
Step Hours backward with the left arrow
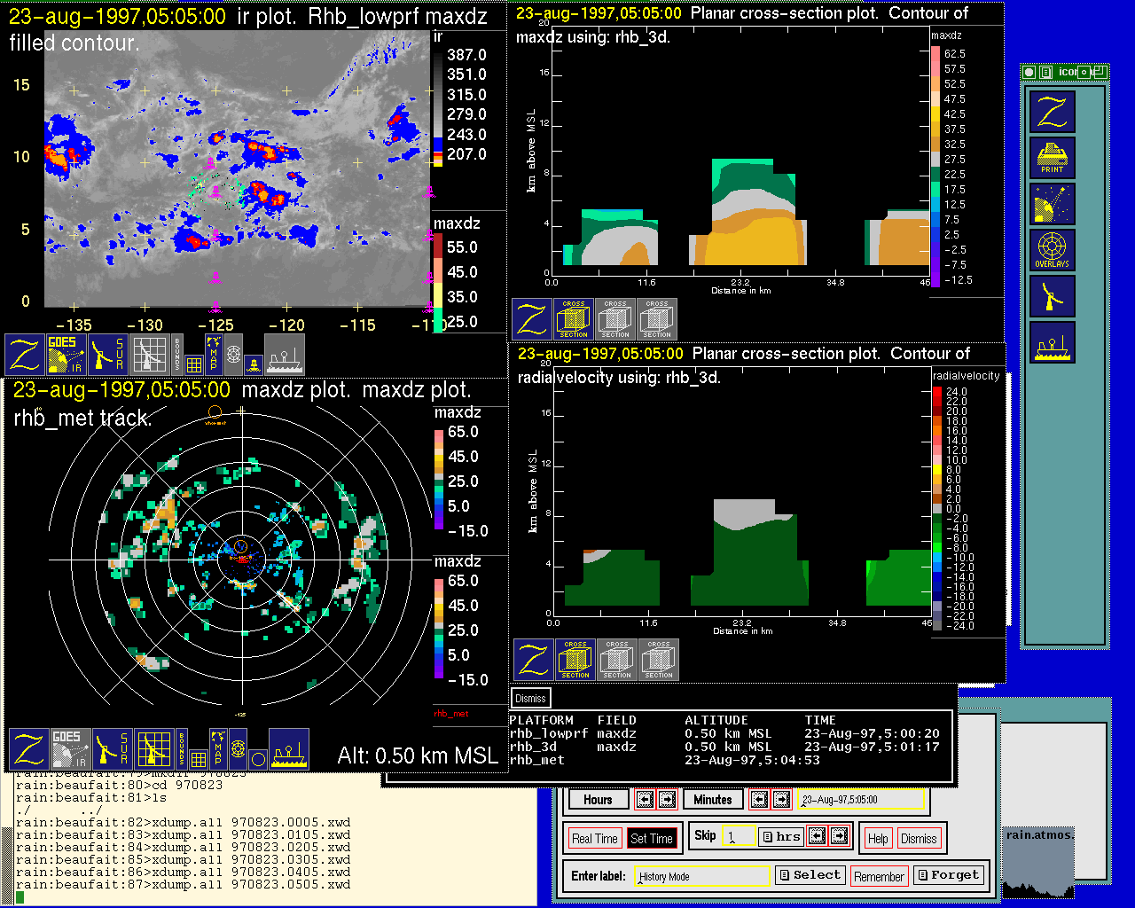coord(645,799)
